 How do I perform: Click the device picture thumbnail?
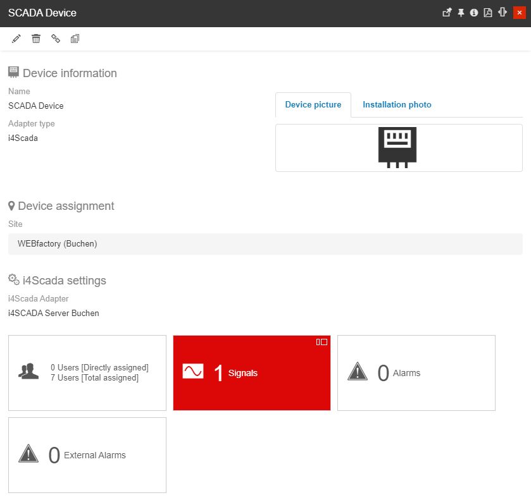pyautogui.click(x=397, y=147)
